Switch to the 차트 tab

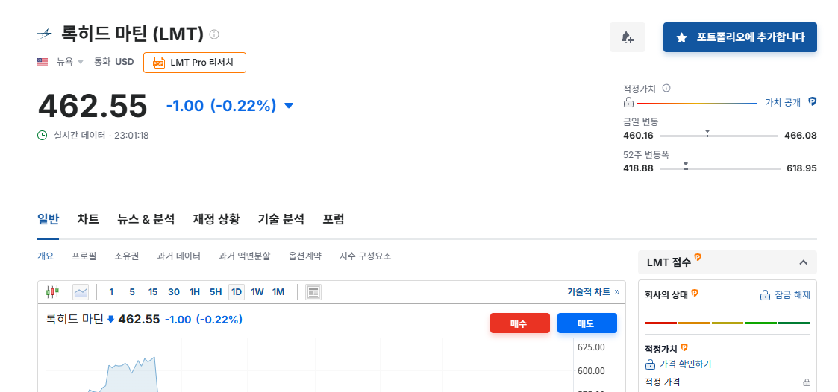click(88, 219)
